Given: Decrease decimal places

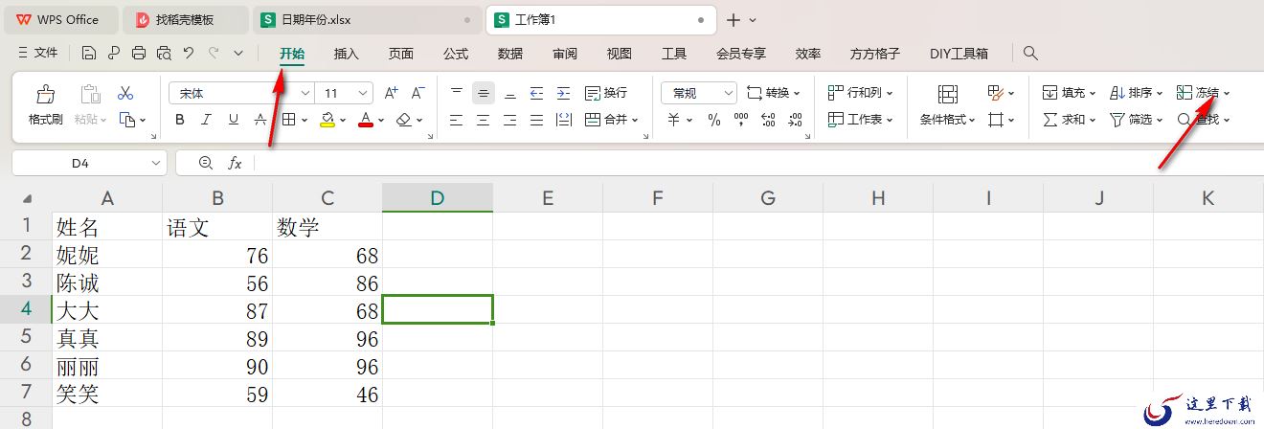Looking at the screenshot, I should click(x=794, y=120).
